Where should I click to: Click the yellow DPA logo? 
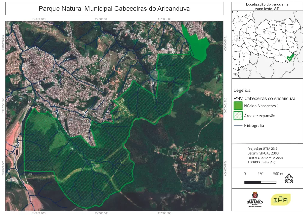pyautogui.click(x=281, y=199)
